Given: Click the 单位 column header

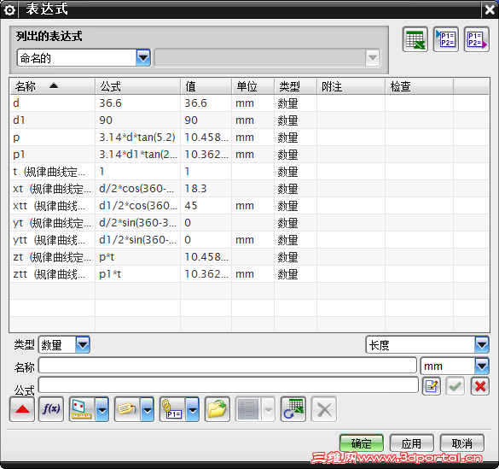Looking at the screenshot, I should [253, 86].
